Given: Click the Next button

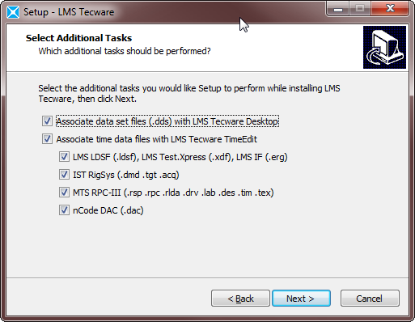Looking at the screenshot, I should [x=301, y=299].
